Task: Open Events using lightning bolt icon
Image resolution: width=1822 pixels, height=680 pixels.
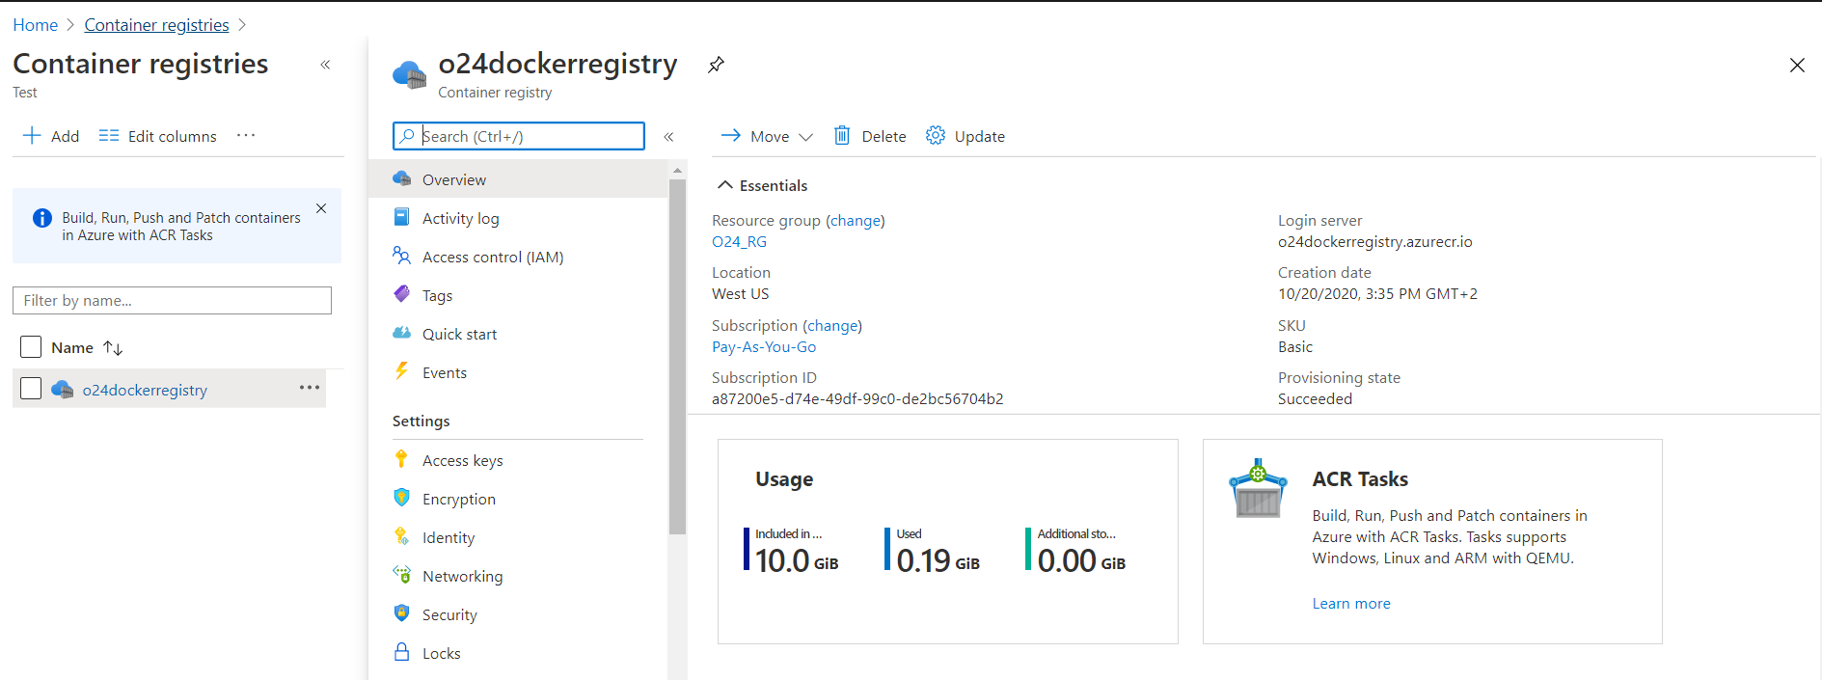Action: pyautogui.click(x=401, y=372)
